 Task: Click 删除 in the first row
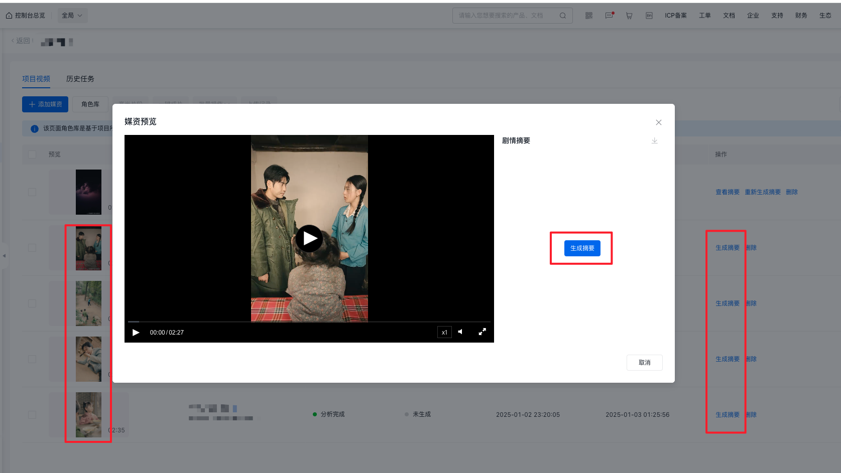[792, 192]
